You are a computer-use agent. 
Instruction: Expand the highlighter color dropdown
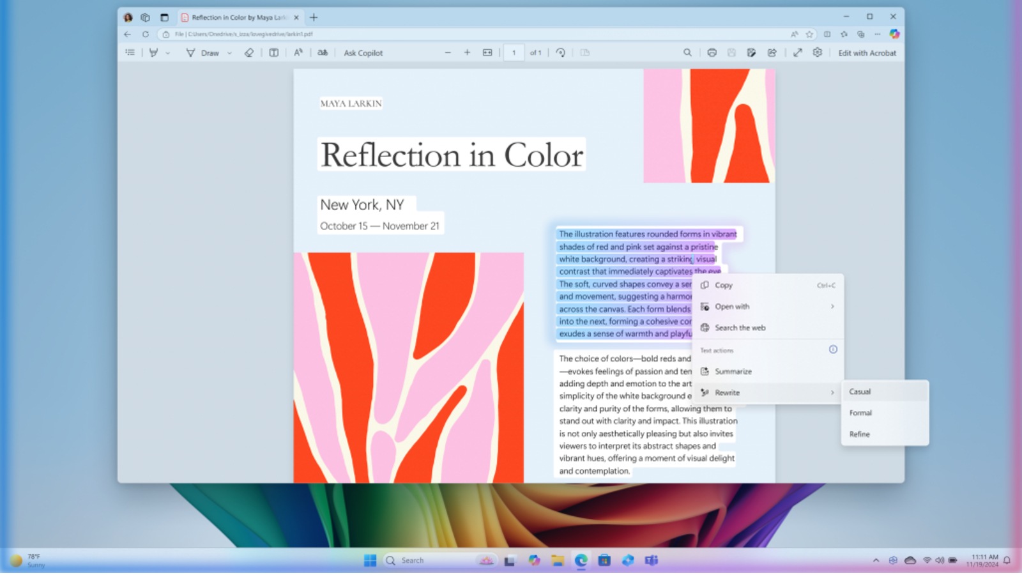tap(168, 52)
